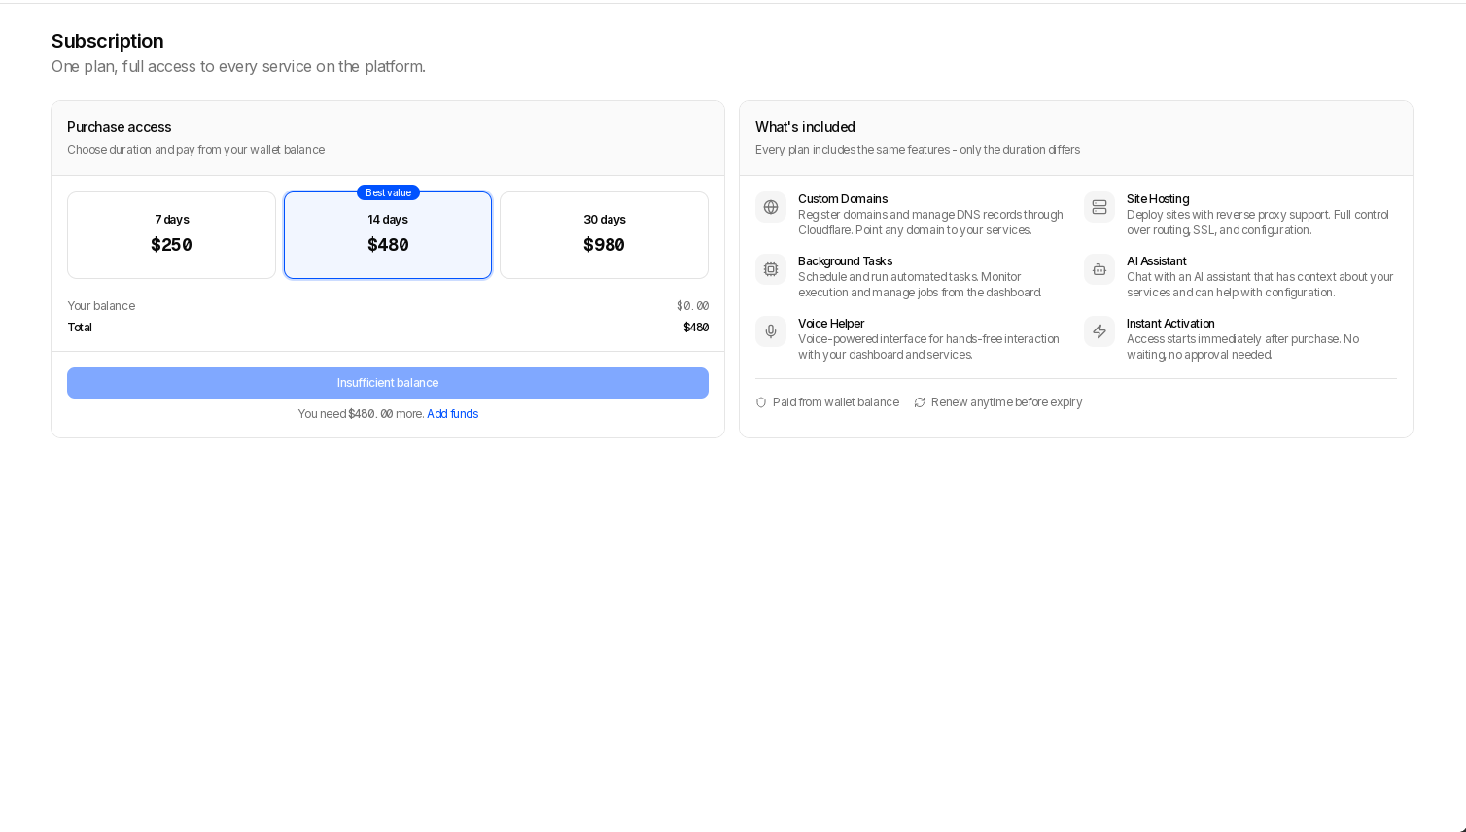Click the You need $480.00 more message
The width and height of the screenshot is (1466, 832).
coord(361,414)
